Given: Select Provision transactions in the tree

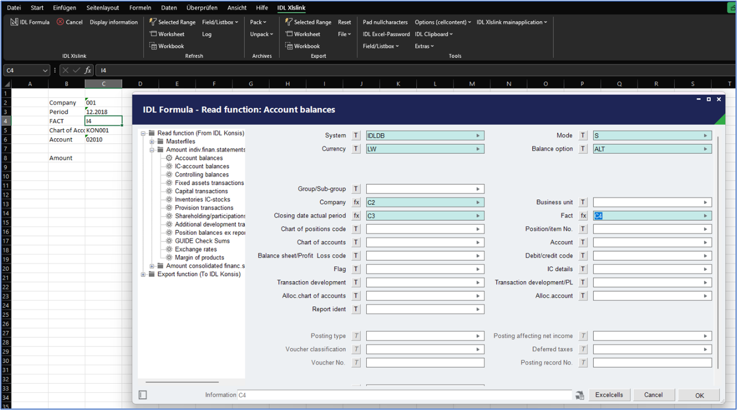Looking at the screenshot, I should (200, 208).
